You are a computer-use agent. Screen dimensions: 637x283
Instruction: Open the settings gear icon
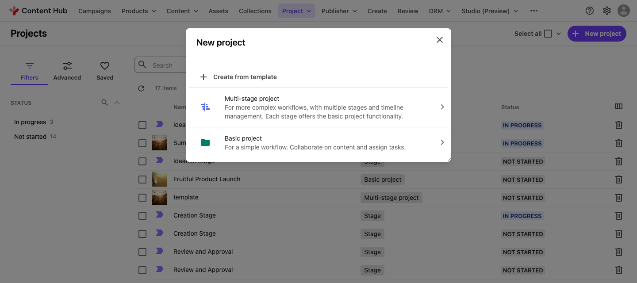606,10
